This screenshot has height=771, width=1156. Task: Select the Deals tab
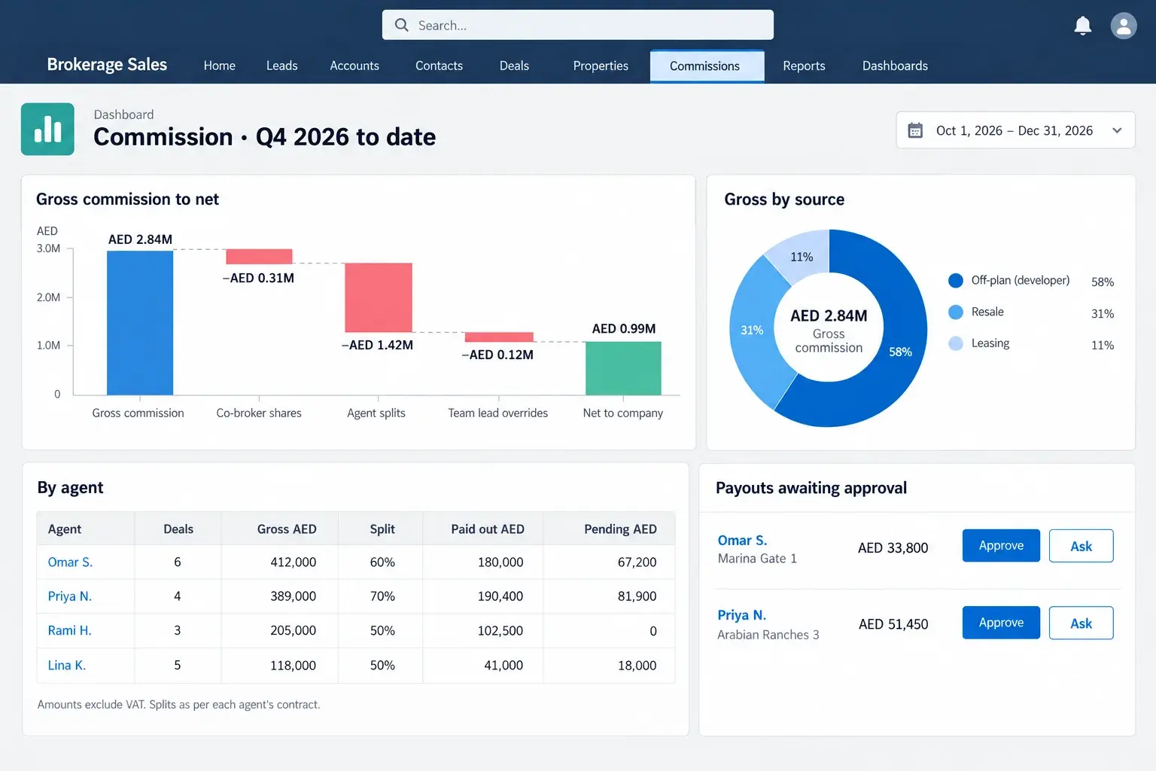514,66
